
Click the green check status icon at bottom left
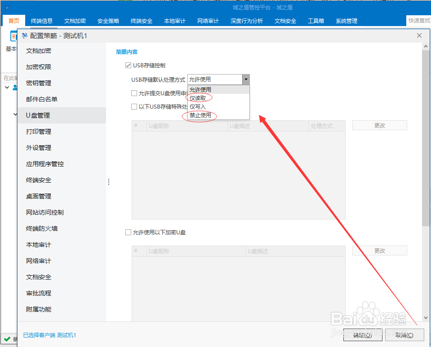[x=8, y=339]
